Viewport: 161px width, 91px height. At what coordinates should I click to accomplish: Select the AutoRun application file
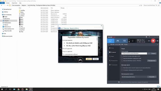click(23, 14)
